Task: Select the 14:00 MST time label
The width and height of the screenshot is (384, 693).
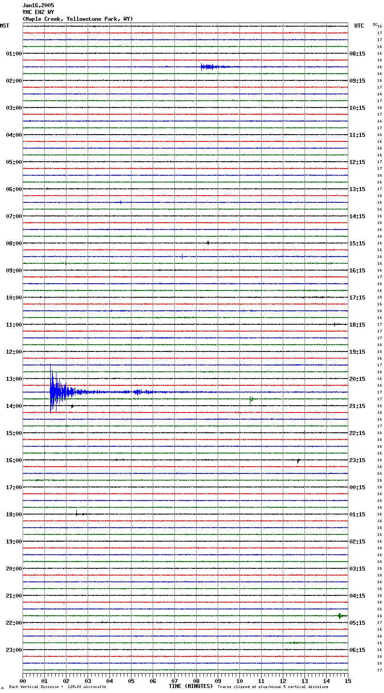Action: tap(14, 406)
